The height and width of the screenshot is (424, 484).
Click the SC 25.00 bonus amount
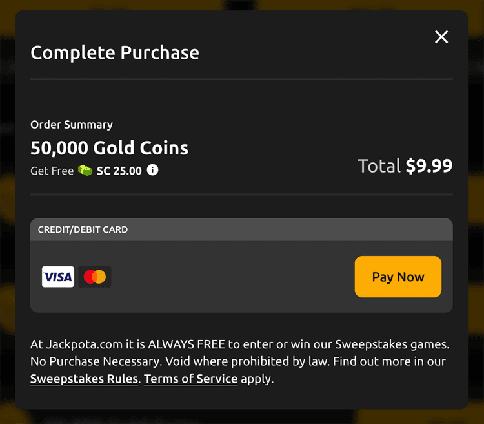119,171
